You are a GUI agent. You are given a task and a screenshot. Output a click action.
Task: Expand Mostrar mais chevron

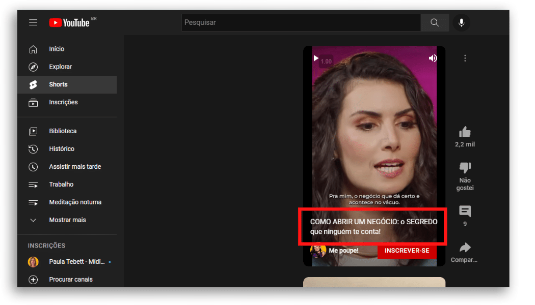point(33,220)
